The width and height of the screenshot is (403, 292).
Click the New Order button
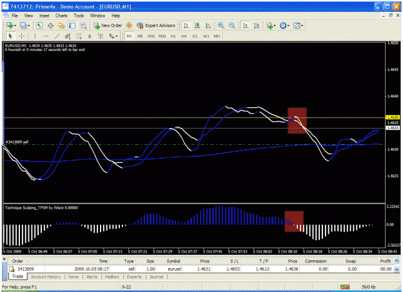108,25
